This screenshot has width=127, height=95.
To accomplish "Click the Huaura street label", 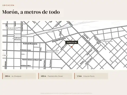I will click(x=82, y=62).
